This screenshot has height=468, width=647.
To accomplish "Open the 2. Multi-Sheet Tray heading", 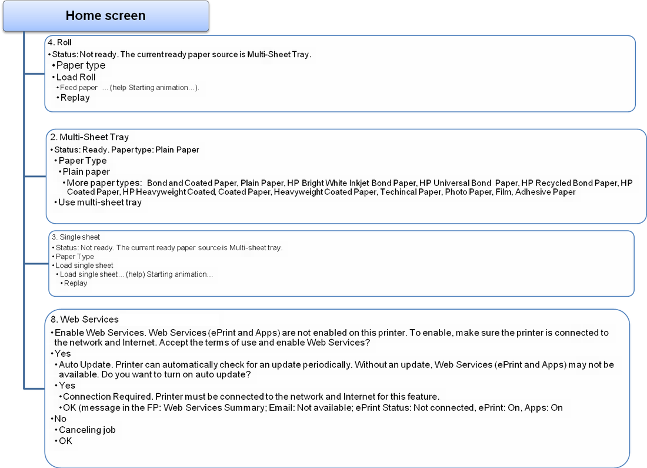I will pos(89,137).
